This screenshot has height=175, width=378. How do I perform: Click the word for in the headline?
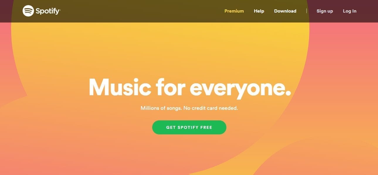pyautogui.click(x=170, y=86)
